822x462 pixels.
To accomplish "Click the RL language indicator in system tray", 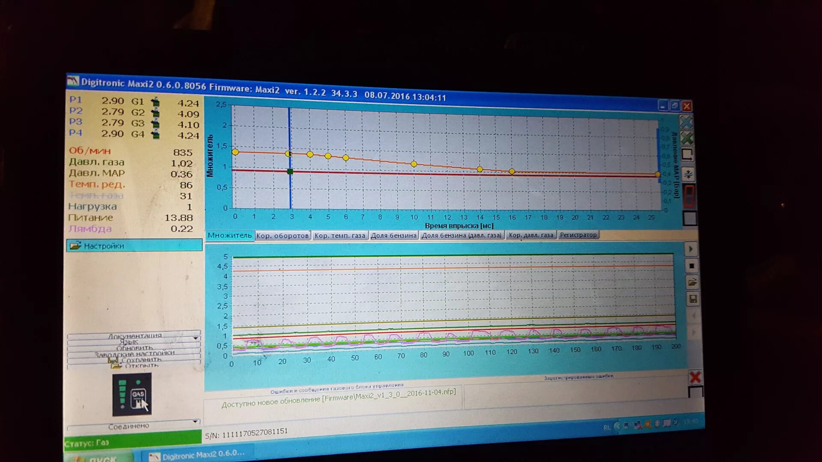I will (607, 427).
